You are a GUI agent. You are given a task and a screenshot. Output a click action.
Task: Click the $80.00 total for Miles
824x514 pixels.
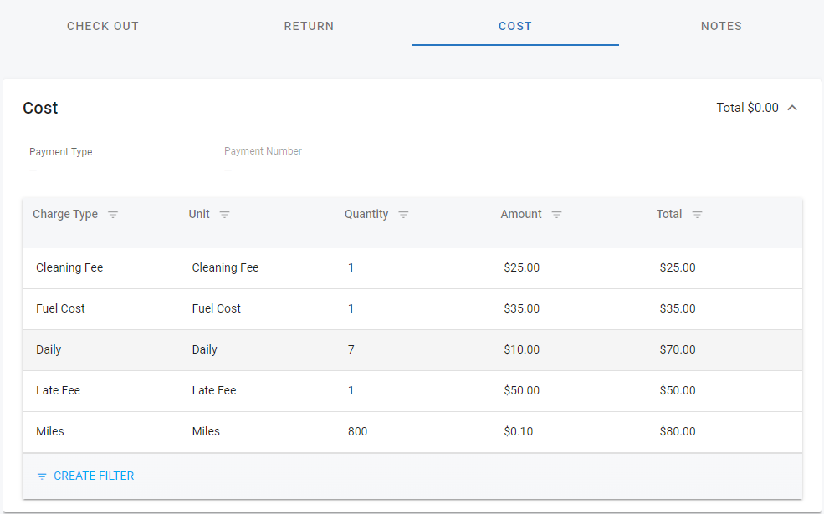[678, 432]
